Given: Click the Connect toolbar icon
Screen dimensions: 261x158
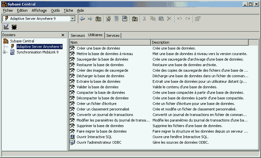Looking at the screenshot, I should tap(109, 19).
